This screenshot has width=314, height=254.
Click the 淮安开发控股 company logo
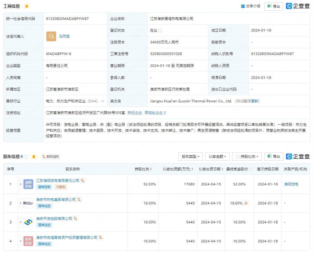pyautogui.click(x=28, y=222)
